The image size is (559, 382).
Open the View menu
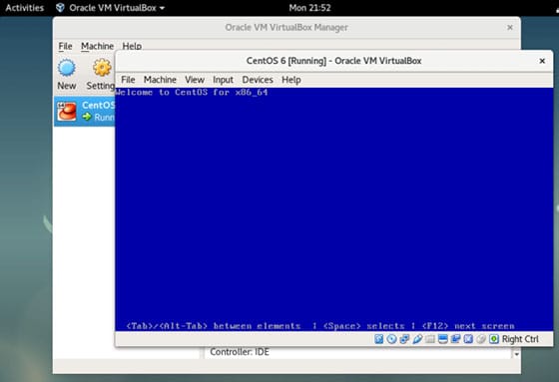coord(195,80)
